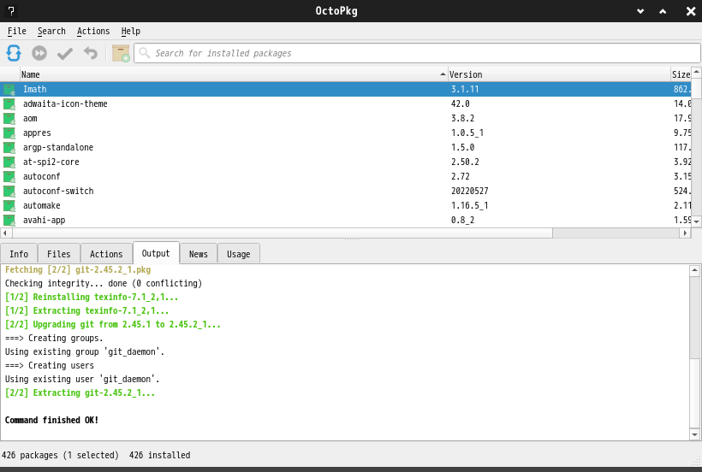Click the status icon of autoconf-switch row

pyautogui.click(x=9, y=192)
